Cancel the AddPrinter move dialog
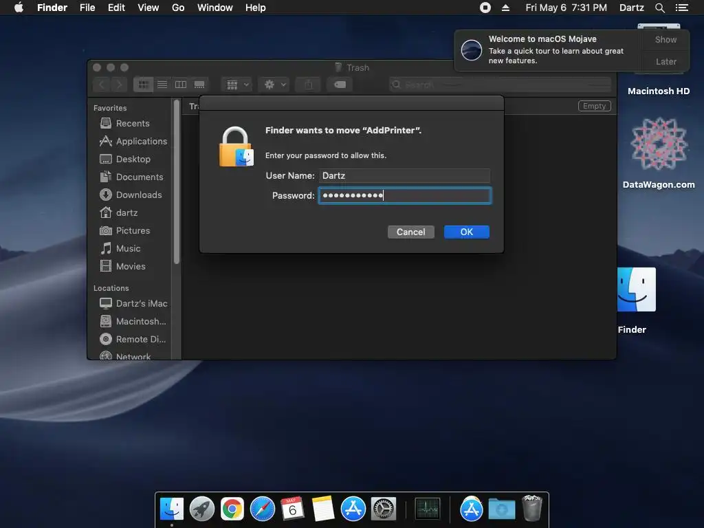Viewport: 704px width, 528px height. (x=411, y=232)
